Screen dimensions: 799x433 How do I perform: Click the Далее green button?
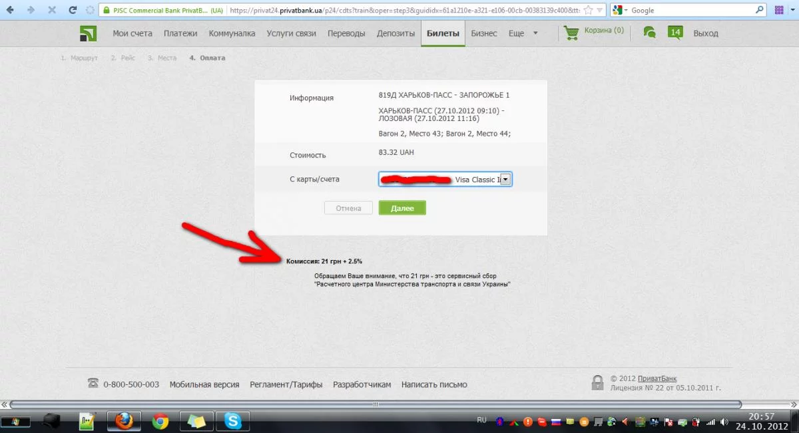(x=402, y=208)
